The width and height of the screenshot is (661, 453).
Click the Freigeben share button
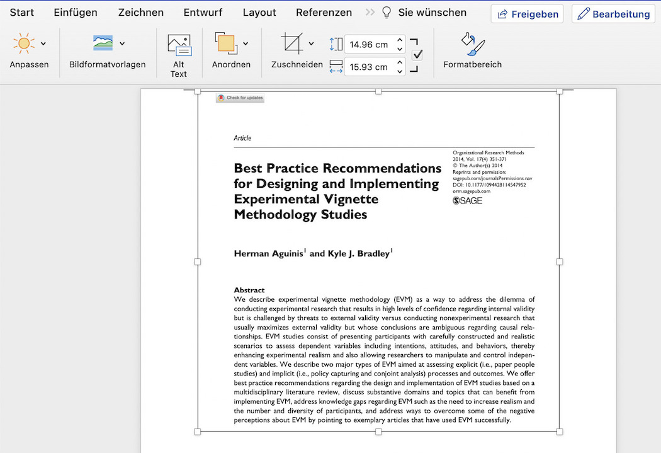click(x=527, y=14)
